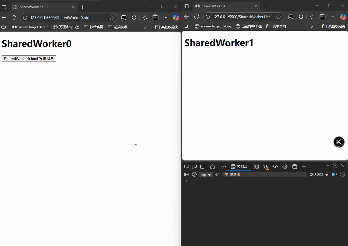The height and width of the screenshot is (246, 348).
Task: Open 万能命令书签 bookmark in right window
Action: 249,26
